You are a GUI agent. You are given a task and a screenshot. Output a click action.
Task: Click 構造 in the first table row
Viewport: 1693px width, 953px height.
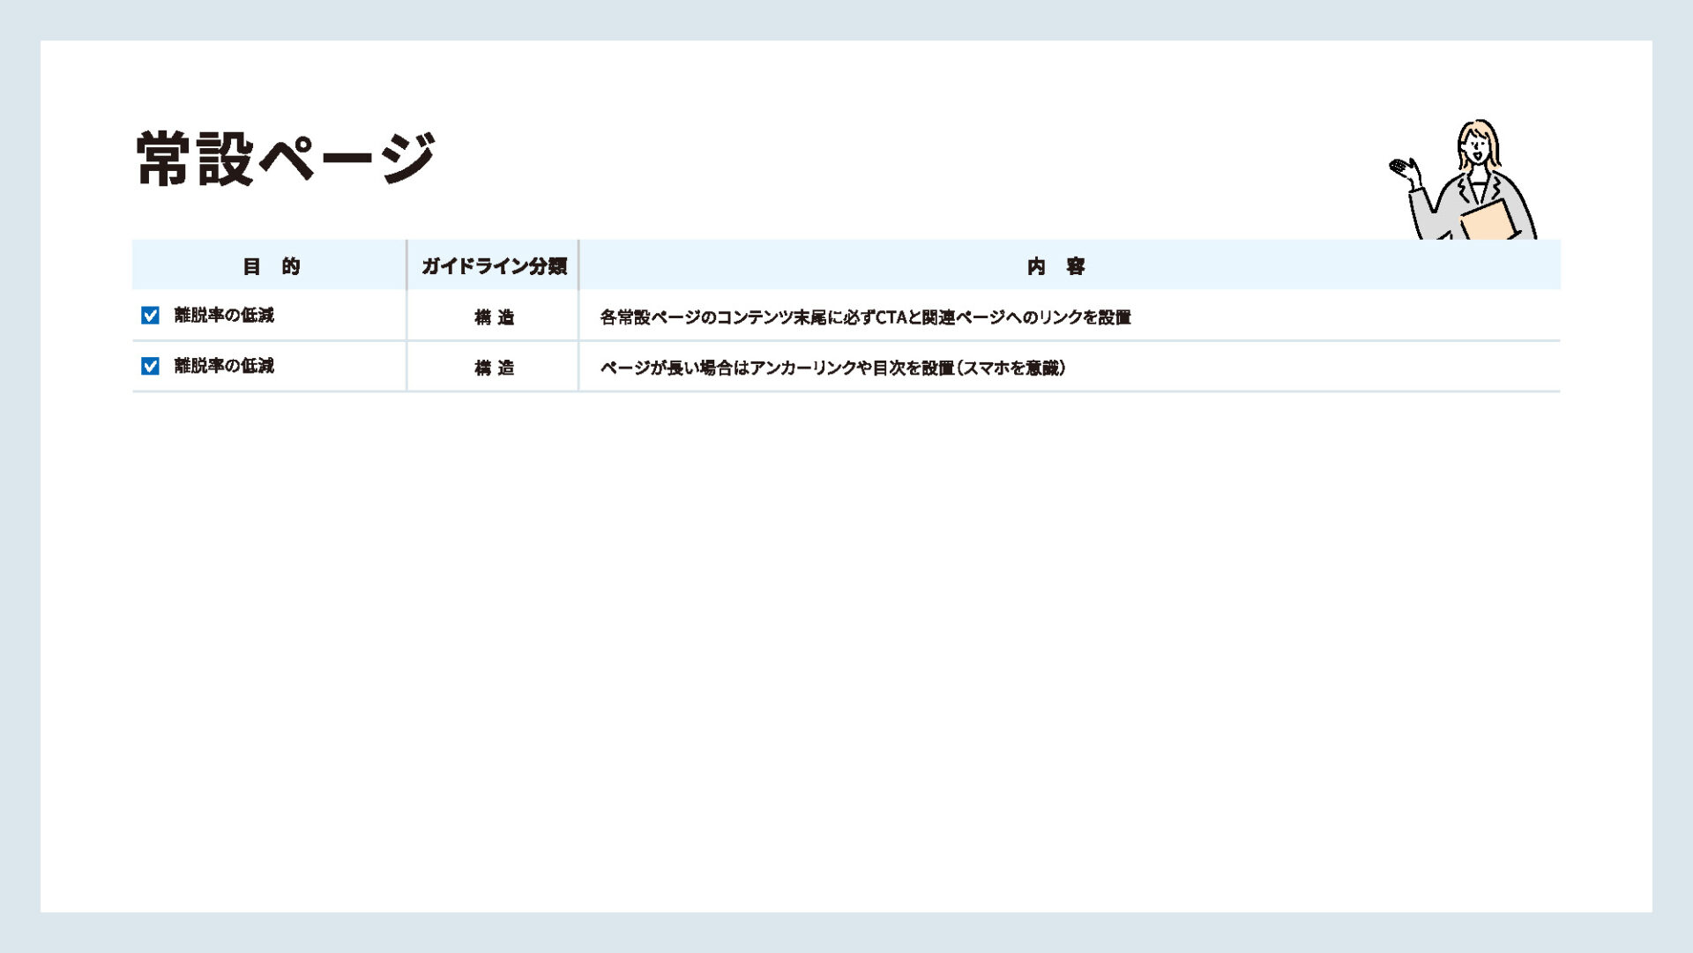coord(494,317)
